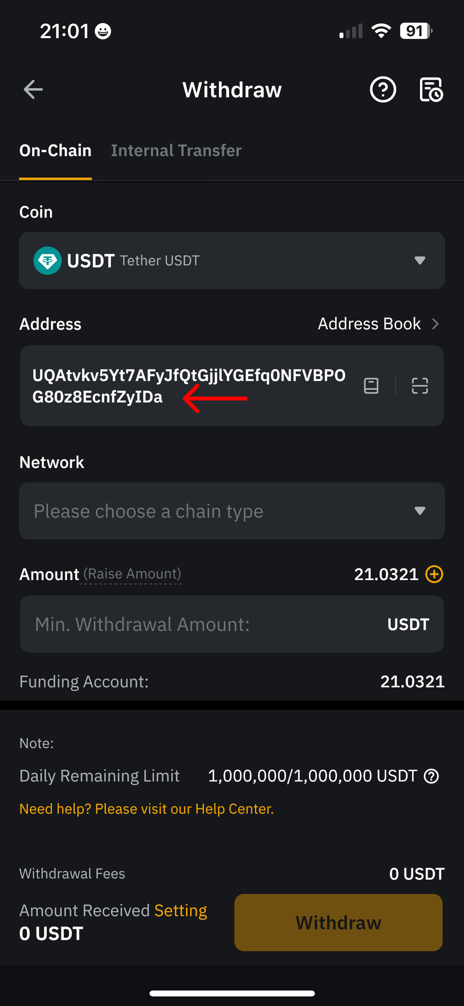This screenshot has width=464, height=1006.
Task: Expand the USDT coin dropdown arrow
Action: [420, 261]
